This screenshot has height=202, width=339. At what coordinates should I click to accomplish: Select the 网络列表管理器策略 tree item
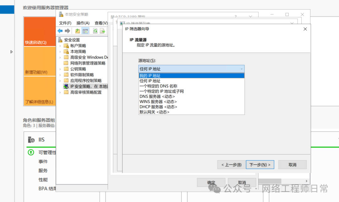pyautogui.click(x=88, y=63)
